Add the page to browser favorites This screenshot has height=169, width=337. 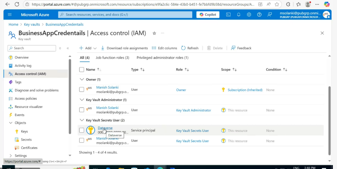(x=277, y=4)
